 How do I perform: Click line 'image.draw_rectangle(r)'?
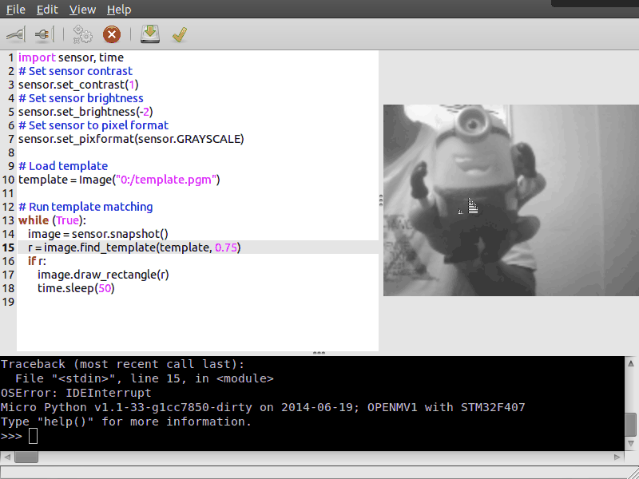(x=103, y=275)
